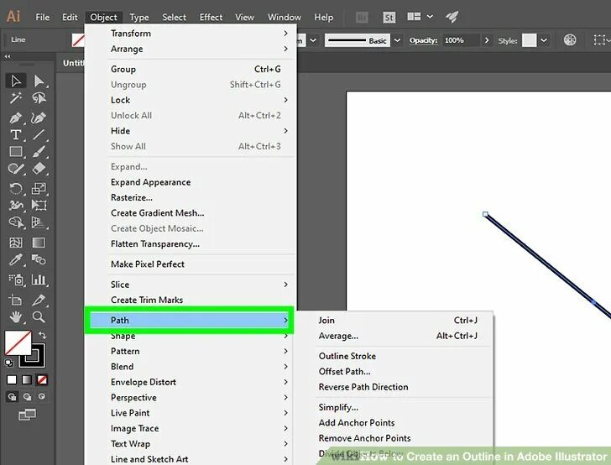
Task: Open the Style dropdown arrow
Action: click(x=544, y=40)
